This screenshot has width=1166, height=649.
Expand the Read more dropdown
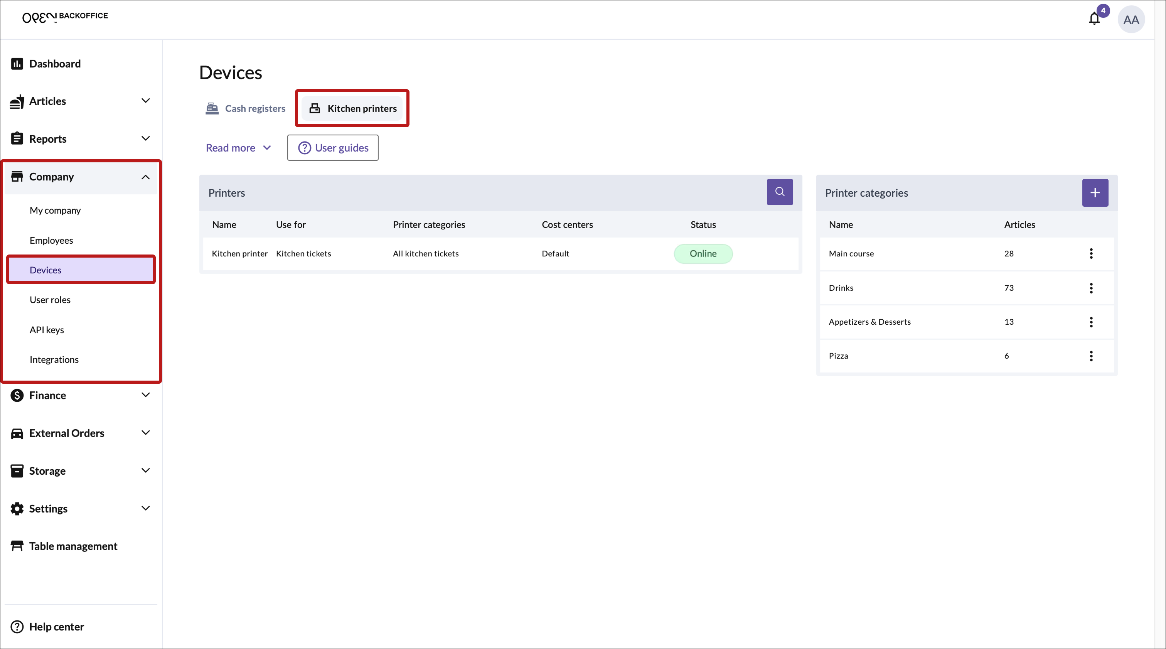pyautogui.click(x=238, y=148)
